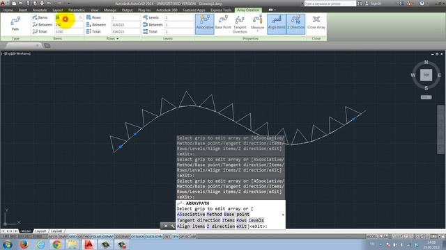Toggle ORTHO mode in status bar

(84, 236)
